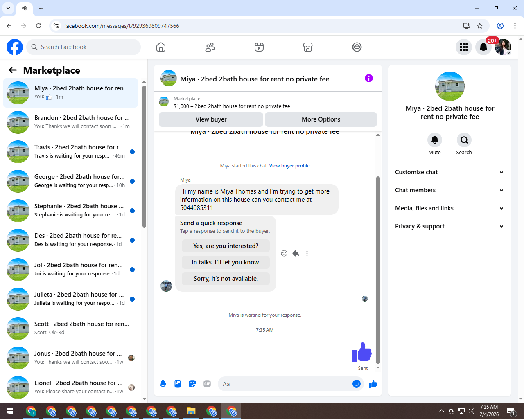Open the George conversation
The image size is (524, 419).
[x=71, y=181]
